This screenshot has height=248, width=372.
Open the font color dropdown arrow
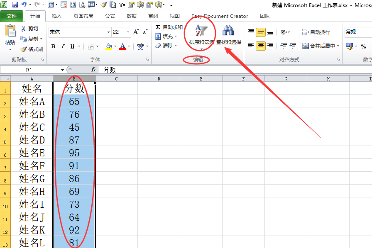click(129, 46)
